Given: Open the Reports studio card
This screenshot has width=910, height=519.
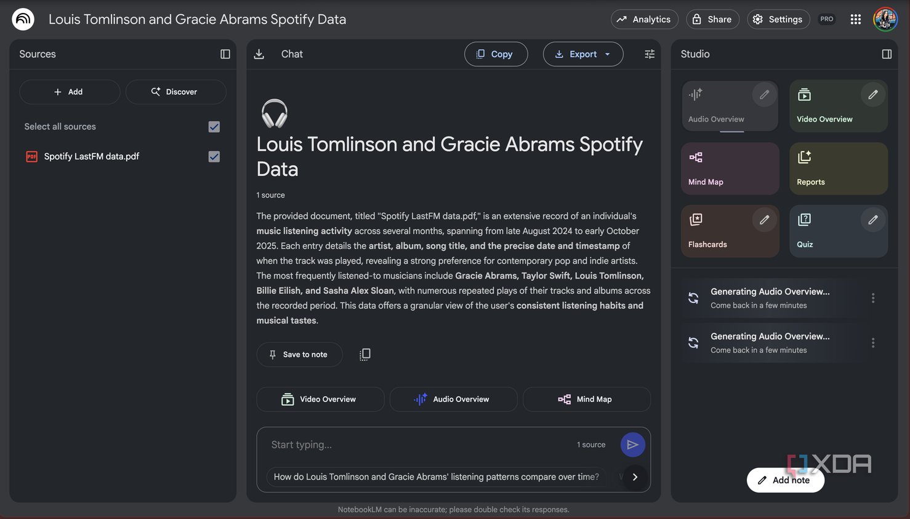Looking at the screenshot, I should (x=839, y=168).
